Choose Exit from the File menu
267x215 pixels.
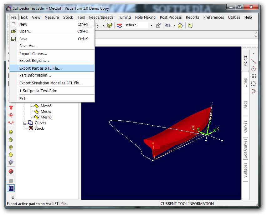point(52,98)
